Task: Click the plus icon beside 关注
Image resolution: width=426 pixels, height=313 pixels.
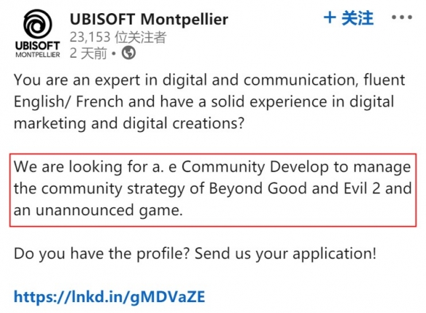Action: point(330,18)
